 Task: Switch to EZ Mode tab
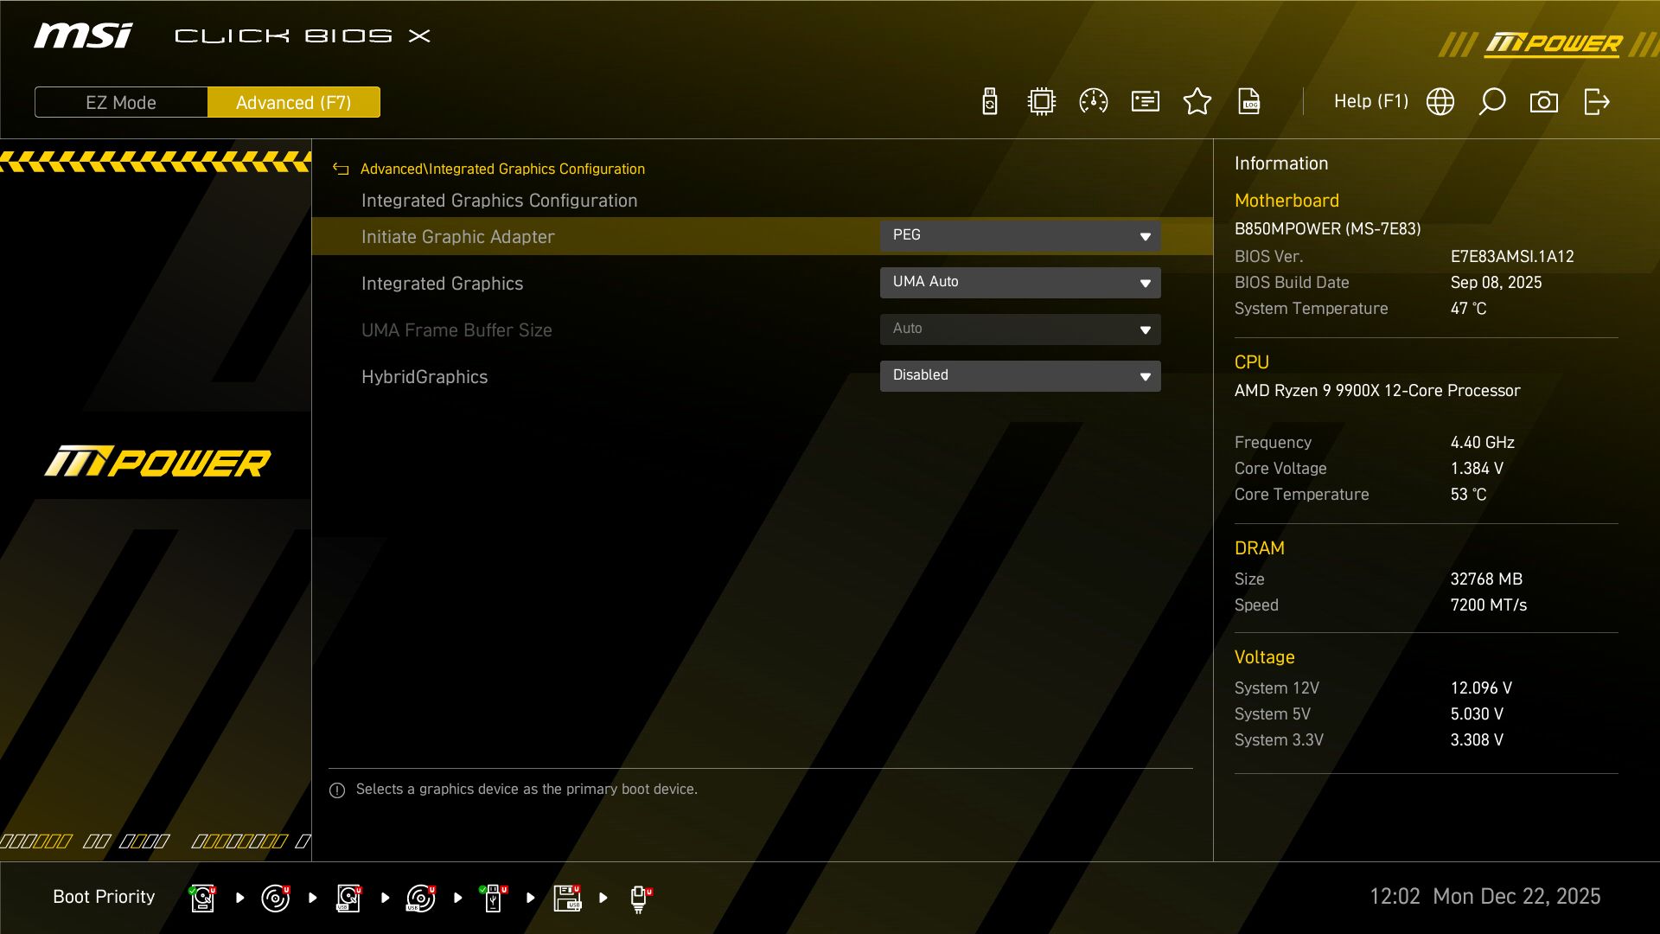point(120,101)
